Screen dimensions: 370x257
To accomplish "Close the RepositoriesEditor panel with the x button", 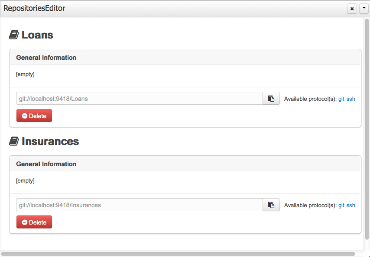I will pyautogui.click(x=352, y=9).
